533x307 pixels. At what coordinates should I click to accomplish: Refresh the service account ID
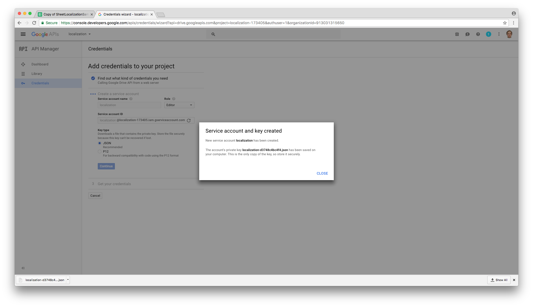pyautogui.click(x=189, y=120)
